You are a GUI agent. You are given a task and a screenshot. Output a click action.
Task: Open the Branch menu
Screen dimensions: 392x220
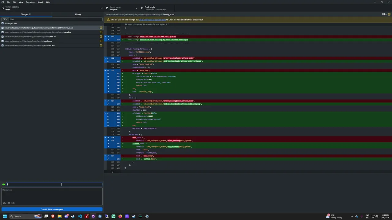[x=40, y=2]
